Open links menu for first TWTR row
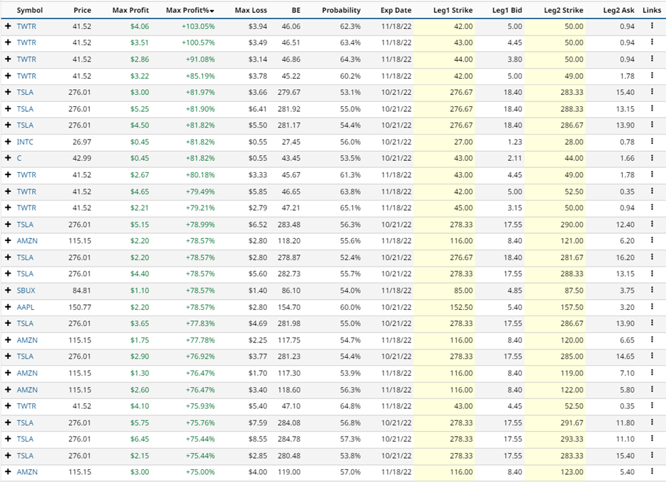 [652, 26]
